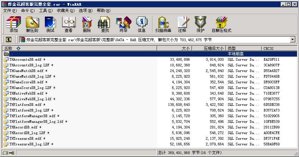Sort by Packed size (压缩后大小) header
The height and width of the screenshot is (157, 299).
point(209,48)
